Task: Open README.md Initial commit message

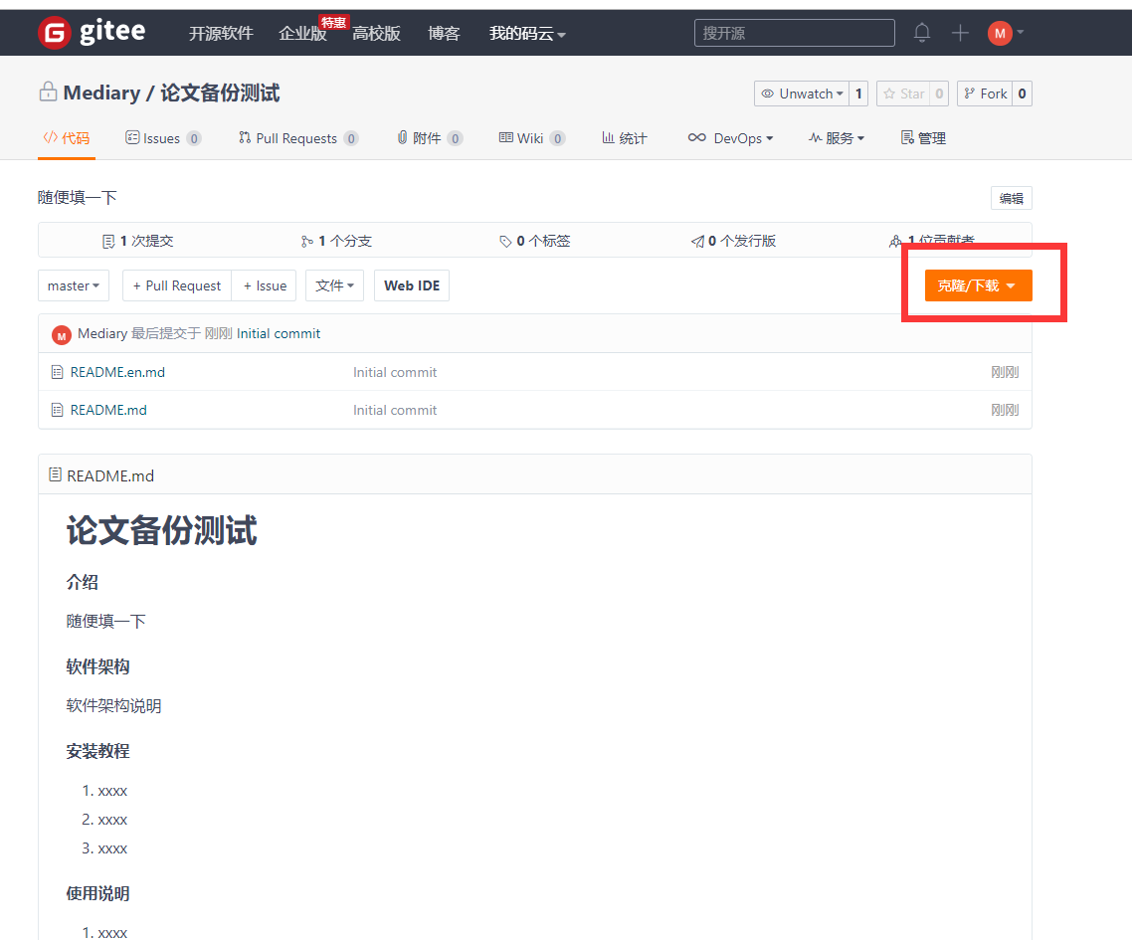Action: pos(395,410)
